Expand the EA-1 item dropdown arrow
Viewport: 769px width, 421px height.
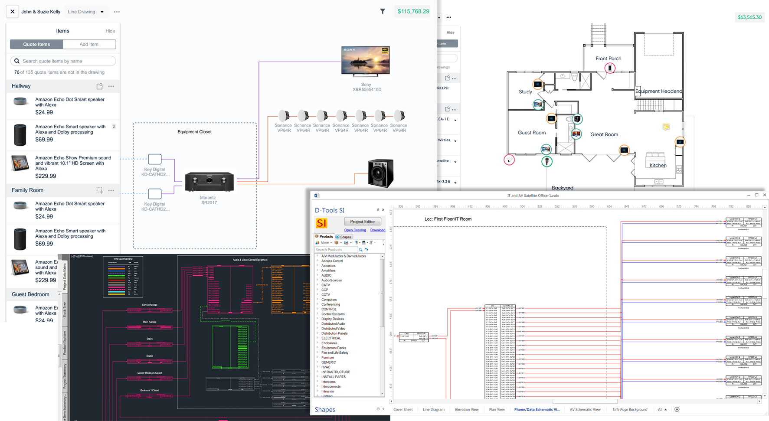pos(455,120)
